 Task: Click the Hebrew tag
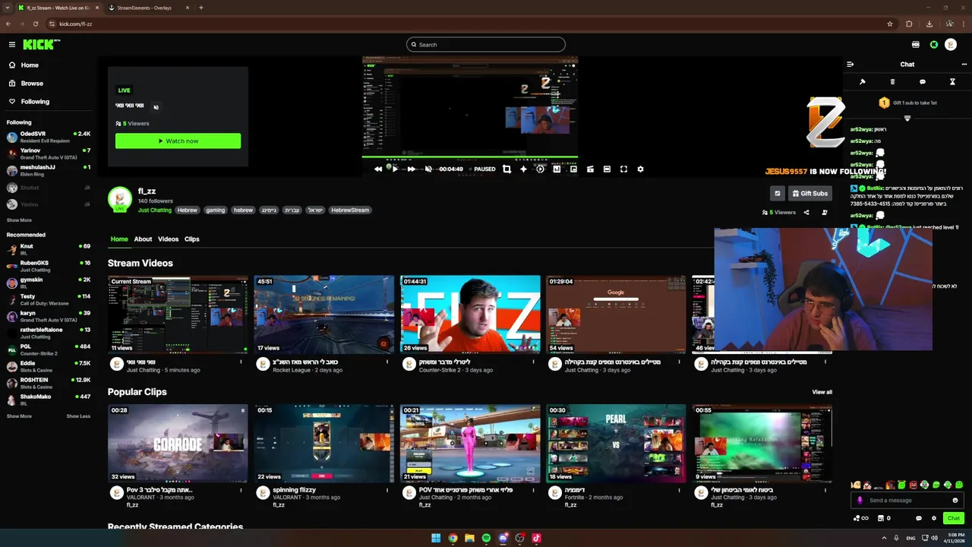187,210
